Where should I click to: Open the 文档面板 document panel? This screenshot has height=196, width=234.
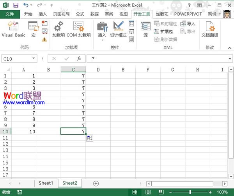[210, 29]
